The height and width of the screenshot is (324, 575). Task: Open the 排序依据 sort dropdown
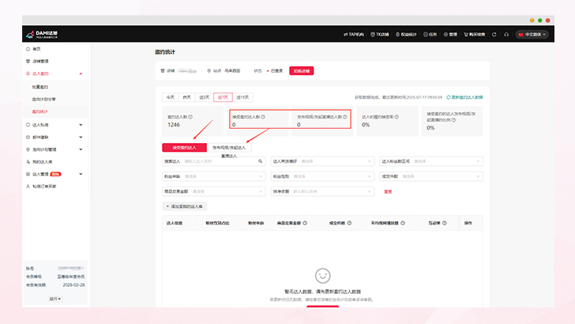coord(322,191)
